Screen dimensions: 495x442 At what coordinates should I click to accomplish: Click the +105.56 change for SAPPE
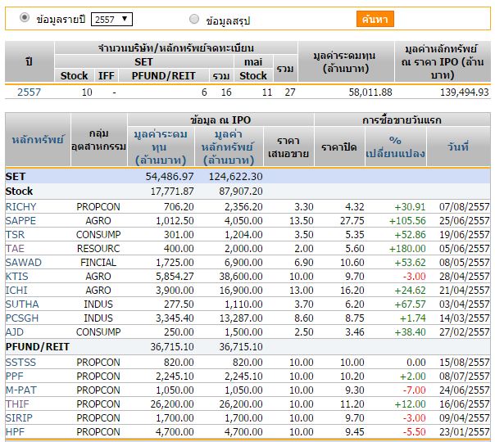pos(407,221)
